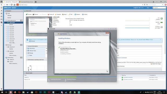
Task: Open a new browser tab
Action: (36, 2)
